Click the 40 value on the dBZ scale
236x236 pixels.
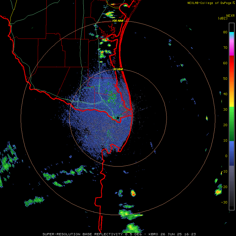(x=225, y=94)
